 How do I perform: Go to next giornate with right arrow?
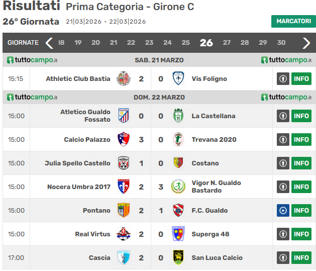coord(306,43)
